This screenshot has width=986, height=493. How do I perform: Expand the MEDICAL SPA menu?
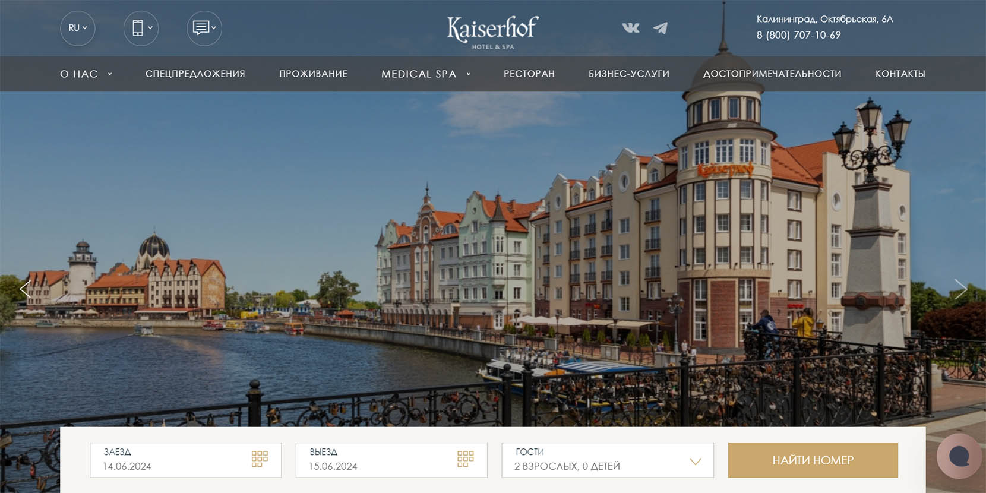tap(425, 74)
